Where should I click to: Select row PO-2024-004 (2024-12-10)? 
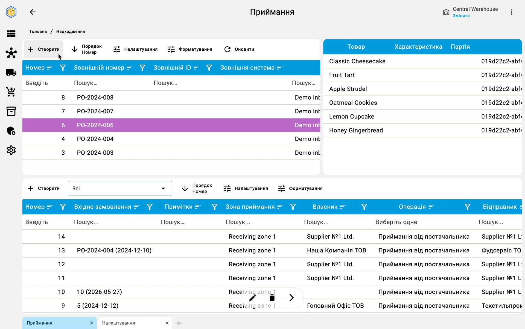tap(272, 250)
